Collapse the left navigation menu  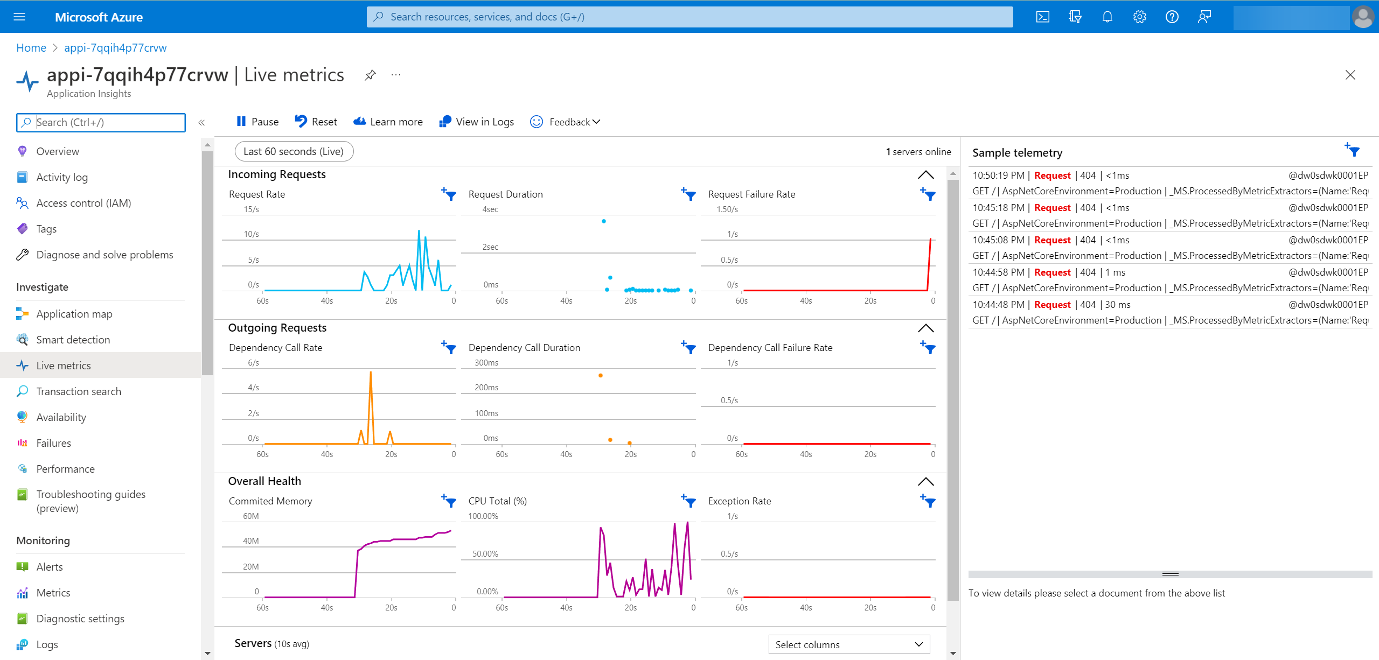(201, 123)
